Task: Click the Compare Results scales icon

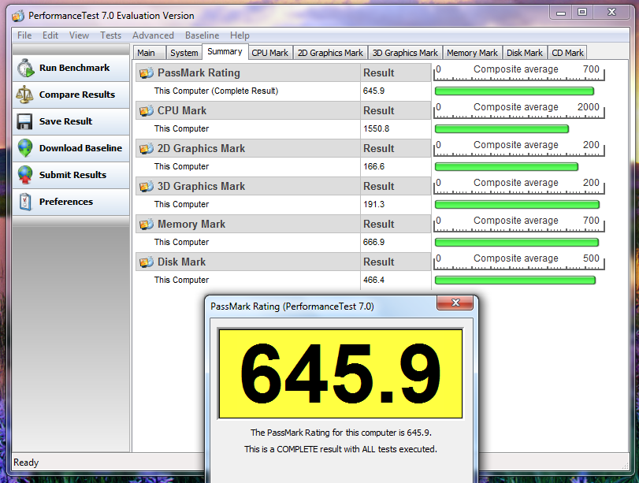Action: click(x=24, y=94)
